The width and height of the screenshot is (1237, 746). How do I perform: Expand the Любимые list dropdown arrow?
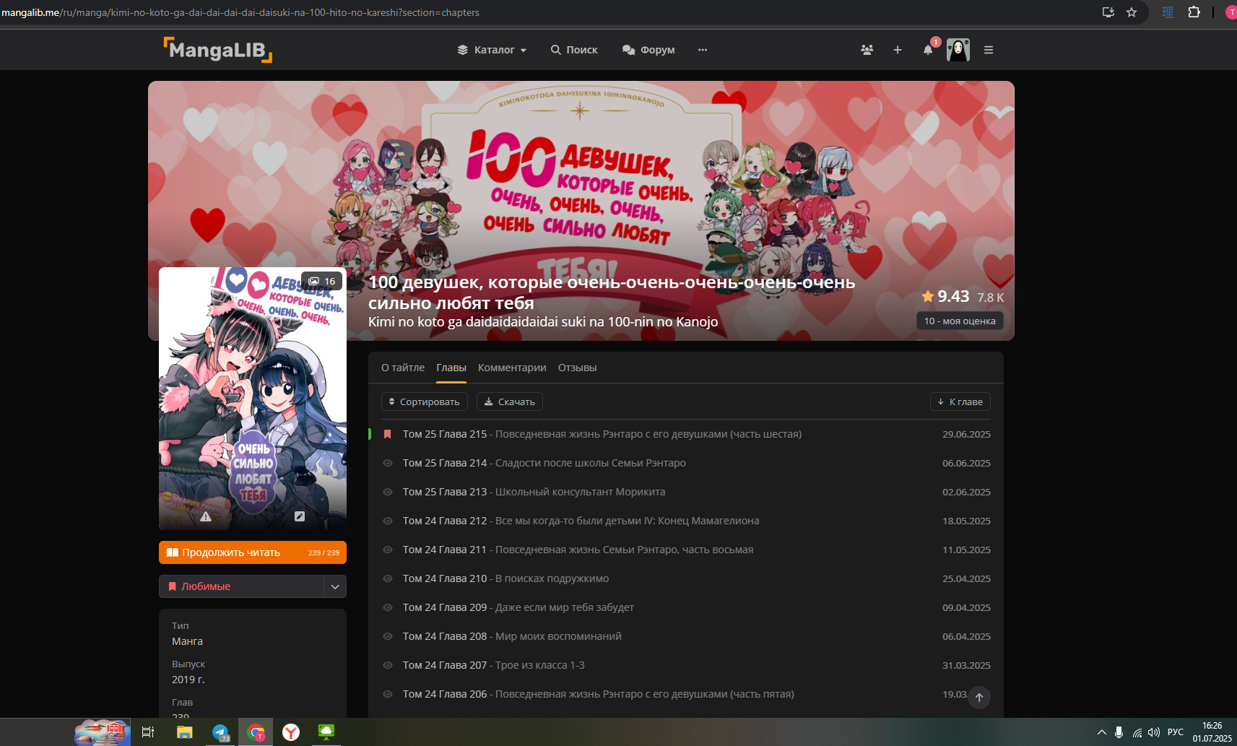[335, 586]
